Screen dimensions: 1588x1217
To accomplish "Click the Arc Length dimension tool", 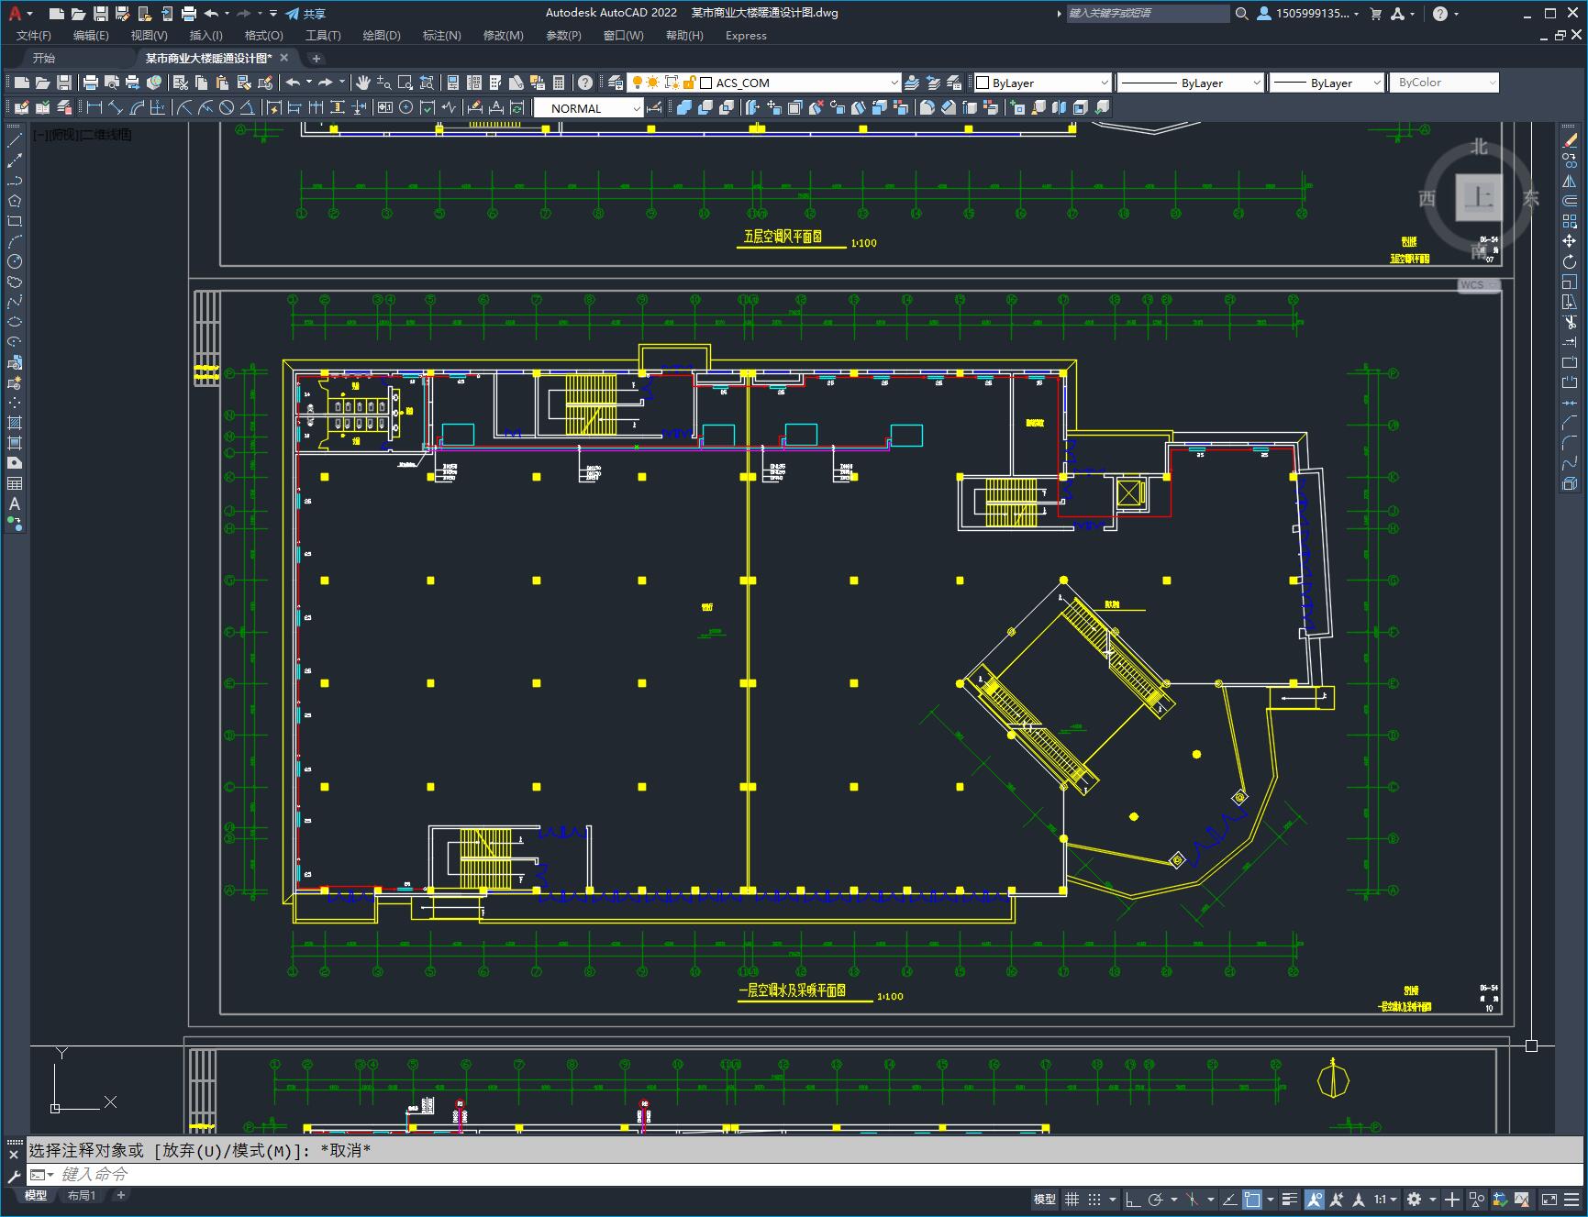I will click(x=136, y=107).
